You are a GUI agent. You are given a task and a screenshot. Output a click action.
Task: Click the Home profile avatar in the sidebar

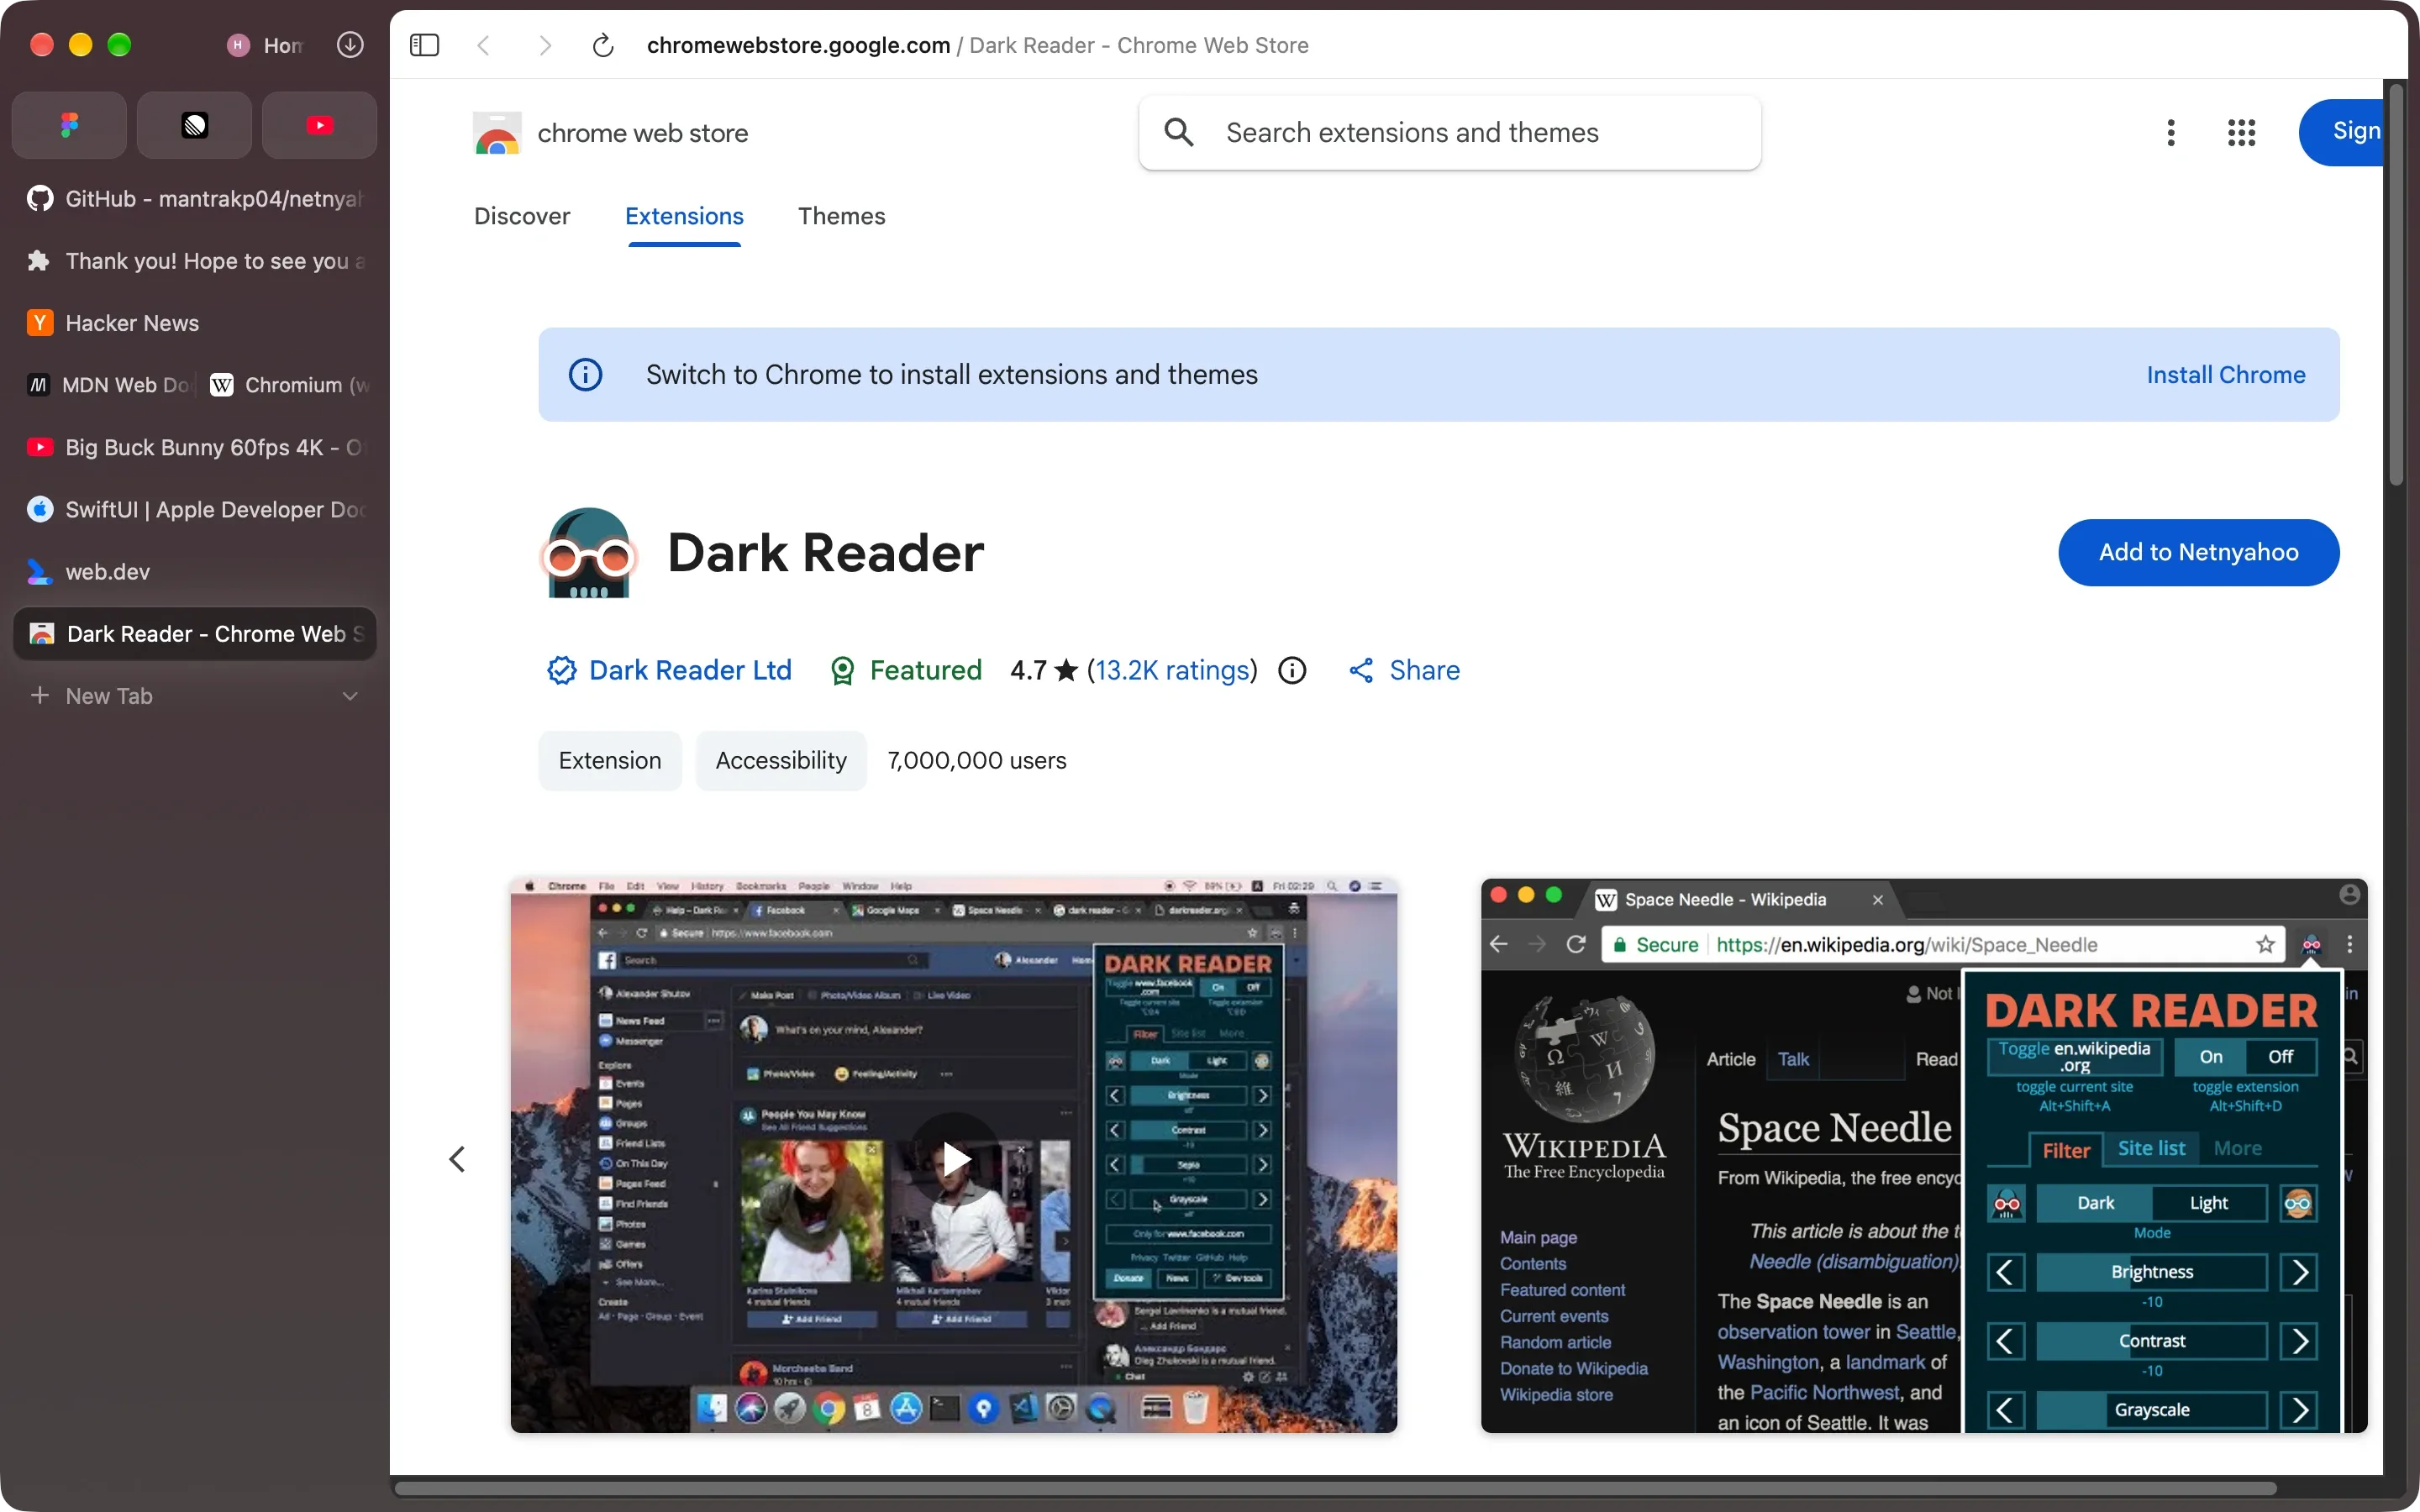(238, 45)
